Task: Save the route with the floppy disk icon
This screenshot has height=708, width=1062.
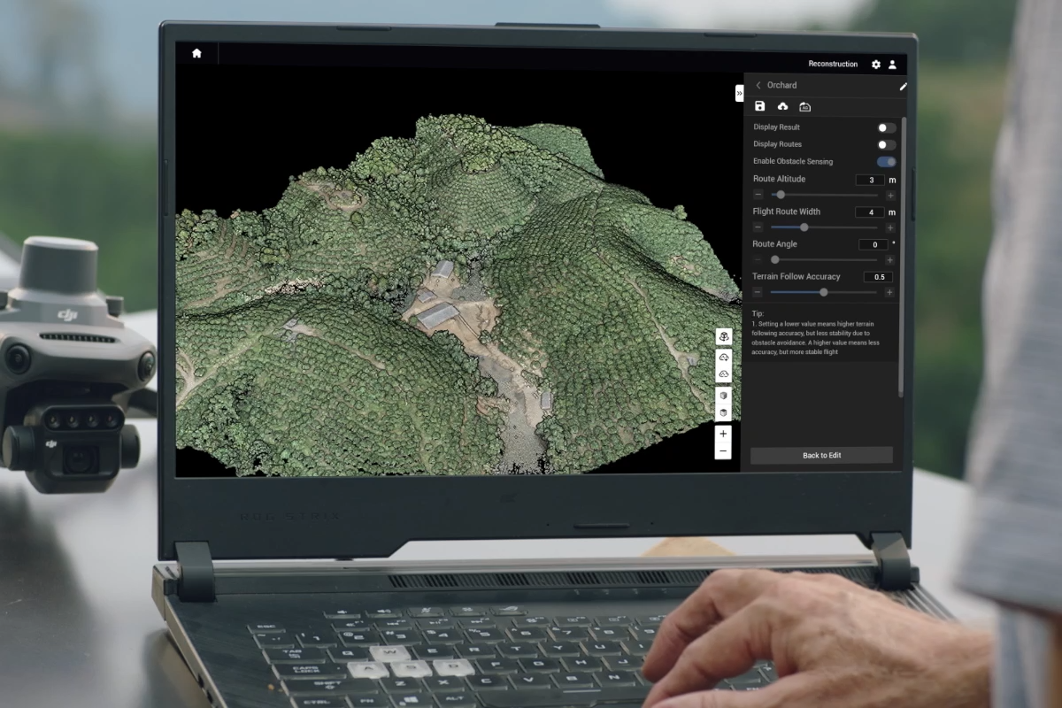Action: pos(759,106)
